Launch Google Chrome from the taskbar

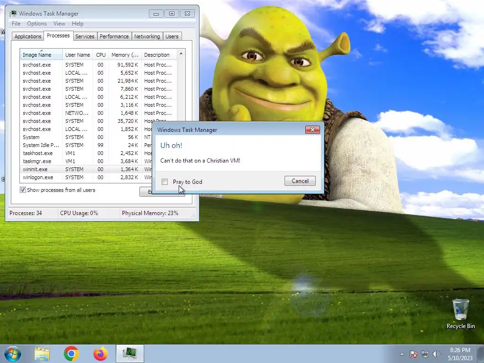[71, 354]
